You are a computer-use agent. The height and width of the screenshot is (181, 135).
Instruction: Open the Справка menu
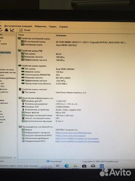63,27
